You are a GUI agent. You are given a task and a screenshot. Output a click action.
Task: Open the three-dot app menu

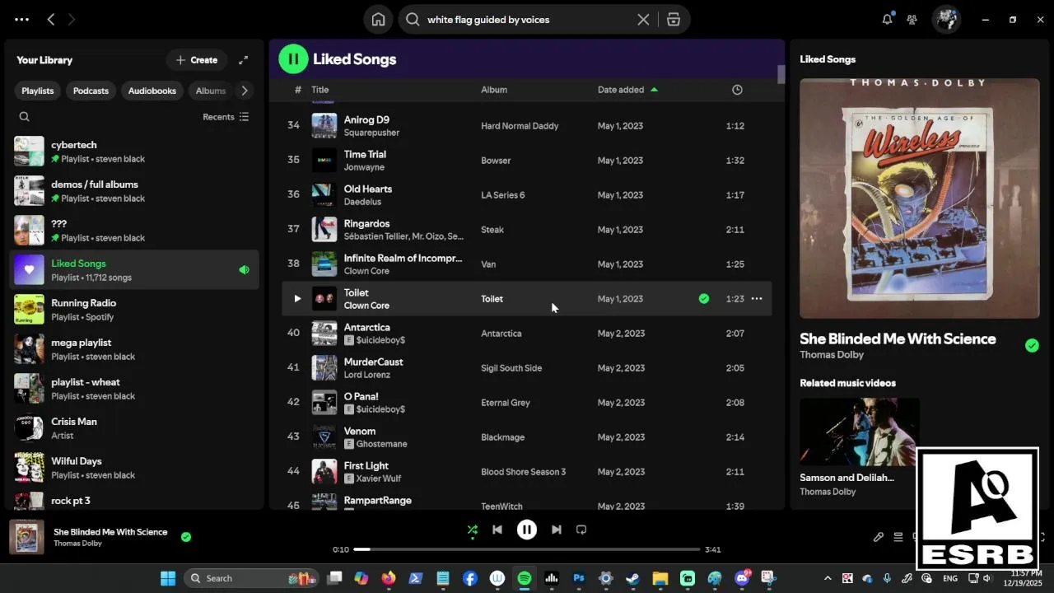(21, 20)
